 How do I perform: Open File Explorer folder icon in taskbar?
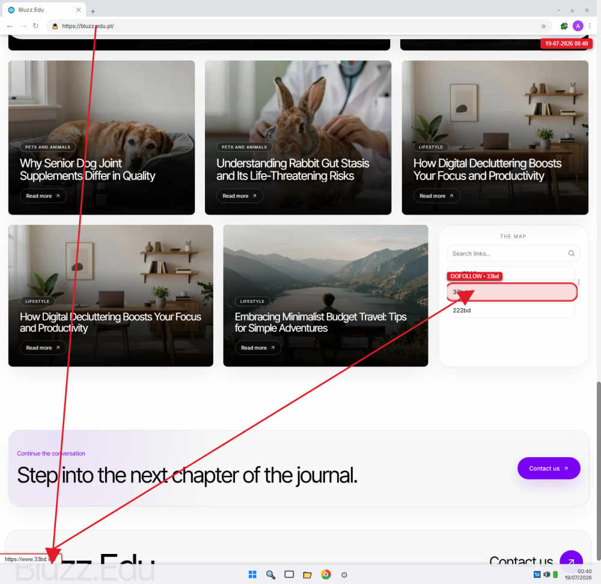[307, 574]
